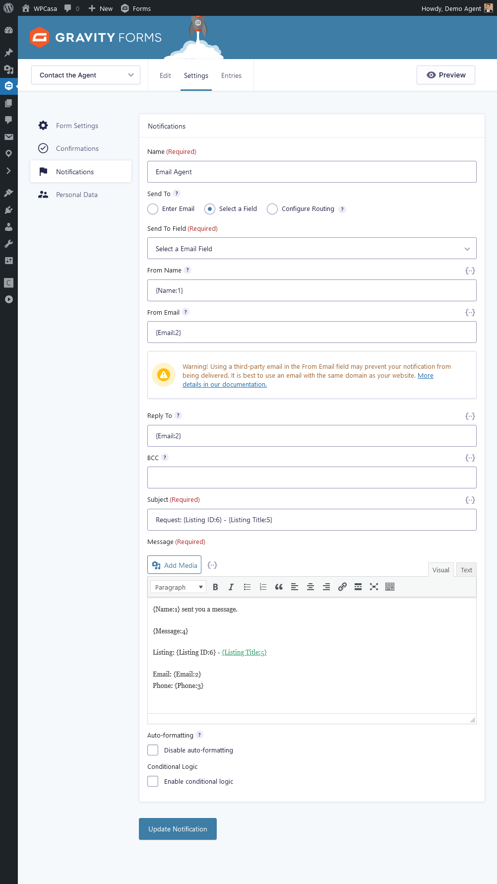This screenshot has width=497, height=884.
Task: Toggle the editor toolbar icon
Action: pyautogui.click(x=390, y=587)
